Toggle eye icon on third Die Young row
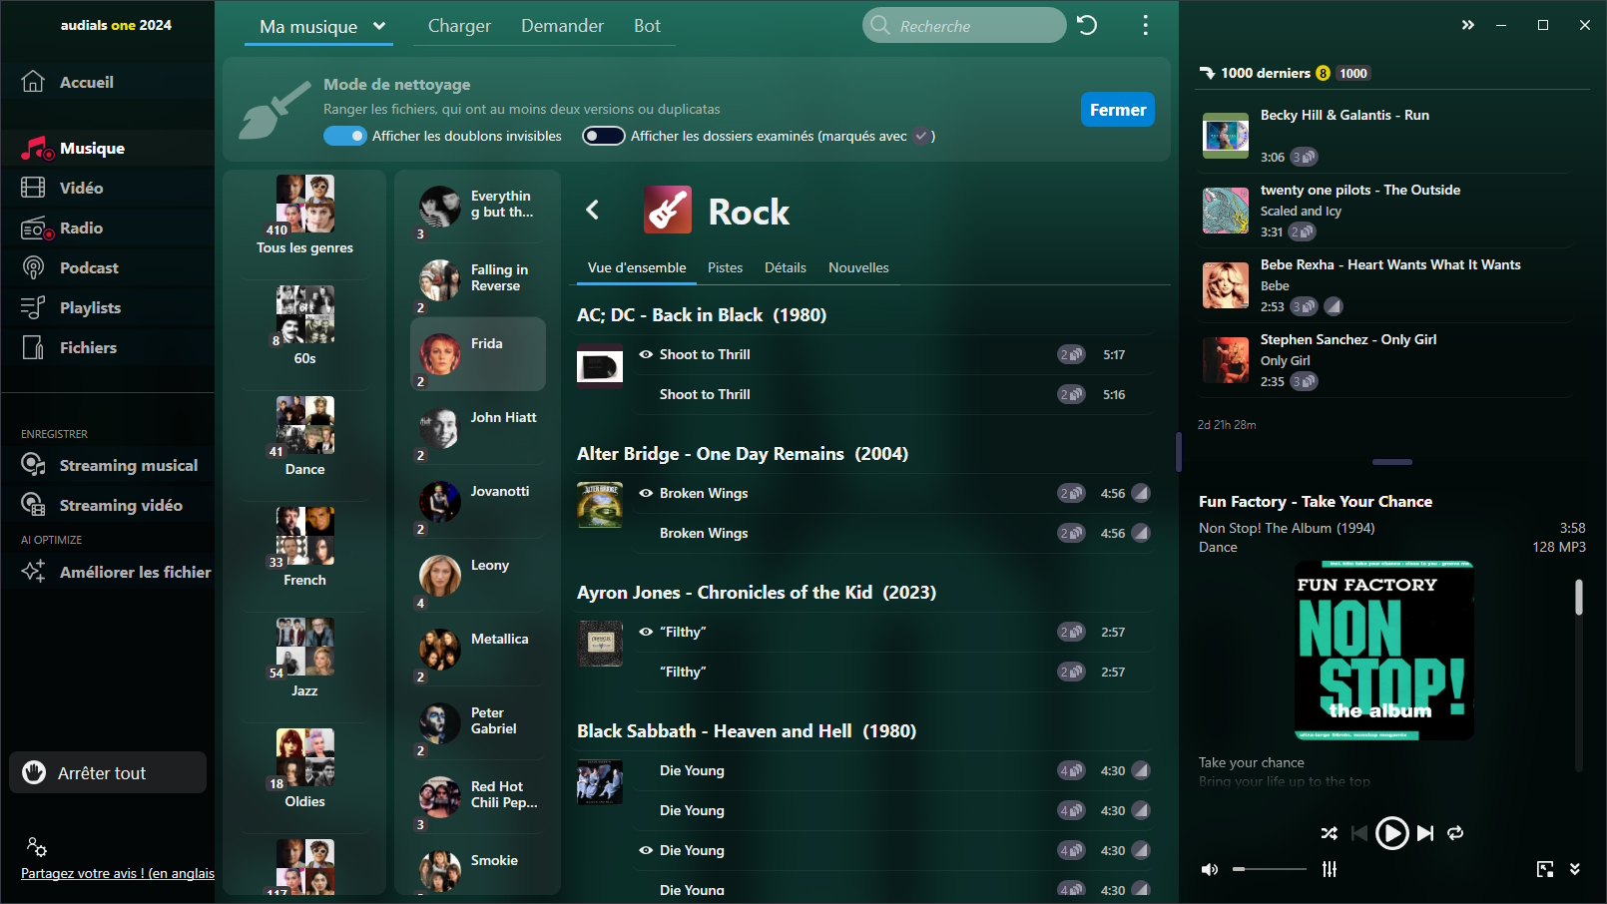Screen dimensions: 1607x904 click(x=646, y=850)
